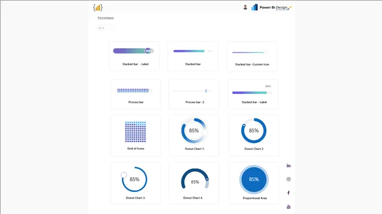Click the 'Donut Chart 1.' caption text
Screen dimensions: 382x214
coord(195,149)
